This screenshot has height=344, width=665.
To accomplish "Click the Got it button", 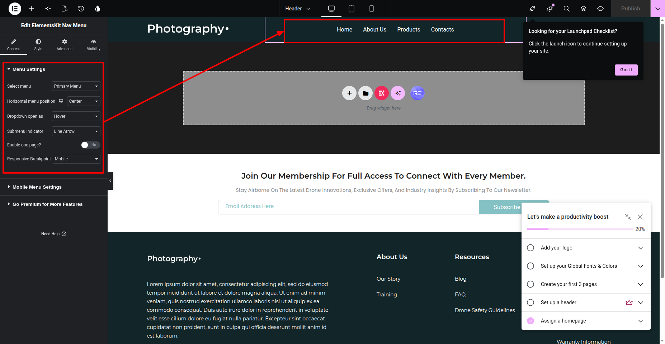I will pos(626,70).
